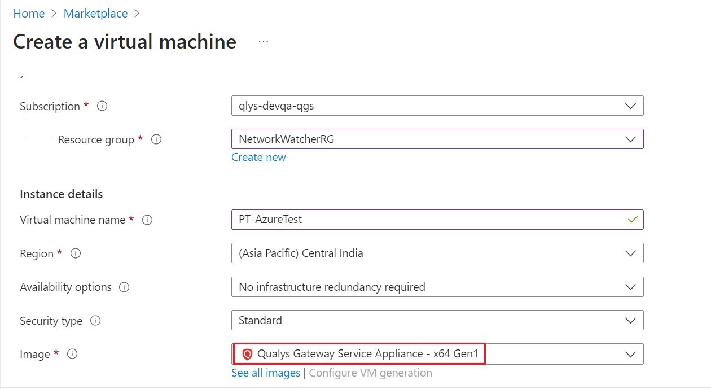Expand the Region selection dropdown
Viewport: 711px width, 389px height.
(x=630, y=253)
